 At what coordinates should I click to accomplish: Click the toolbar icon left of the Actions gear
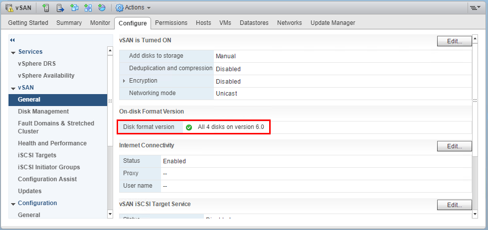click(x=102, y=8)
